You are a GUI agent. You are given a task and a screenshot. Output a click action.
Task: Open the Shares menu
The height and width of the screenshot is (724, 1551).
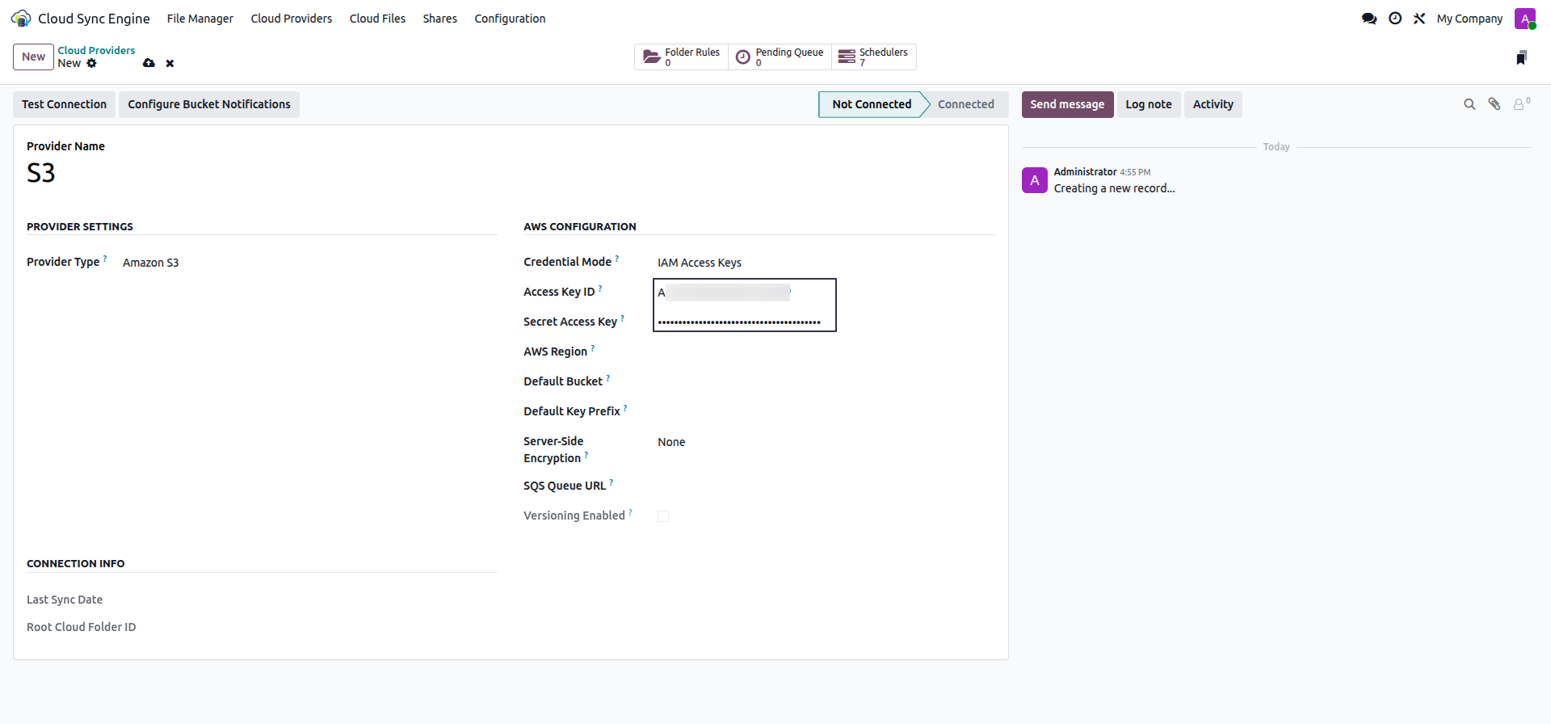[x=440, y=19]
